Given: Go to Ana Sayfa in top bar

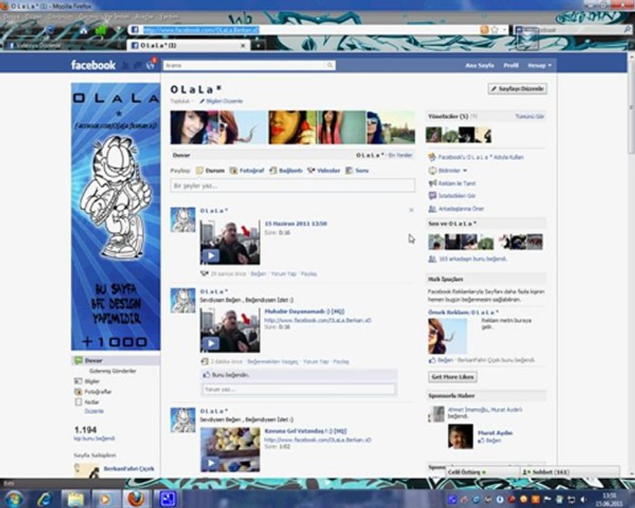Looking at the screenshot, I should tap(480, 65).
